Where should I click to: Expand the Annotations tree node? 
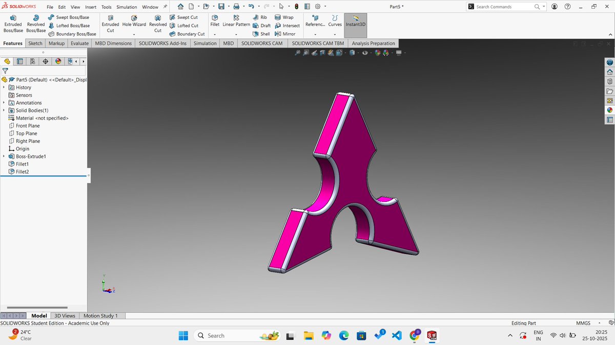[x=4, y=103]
